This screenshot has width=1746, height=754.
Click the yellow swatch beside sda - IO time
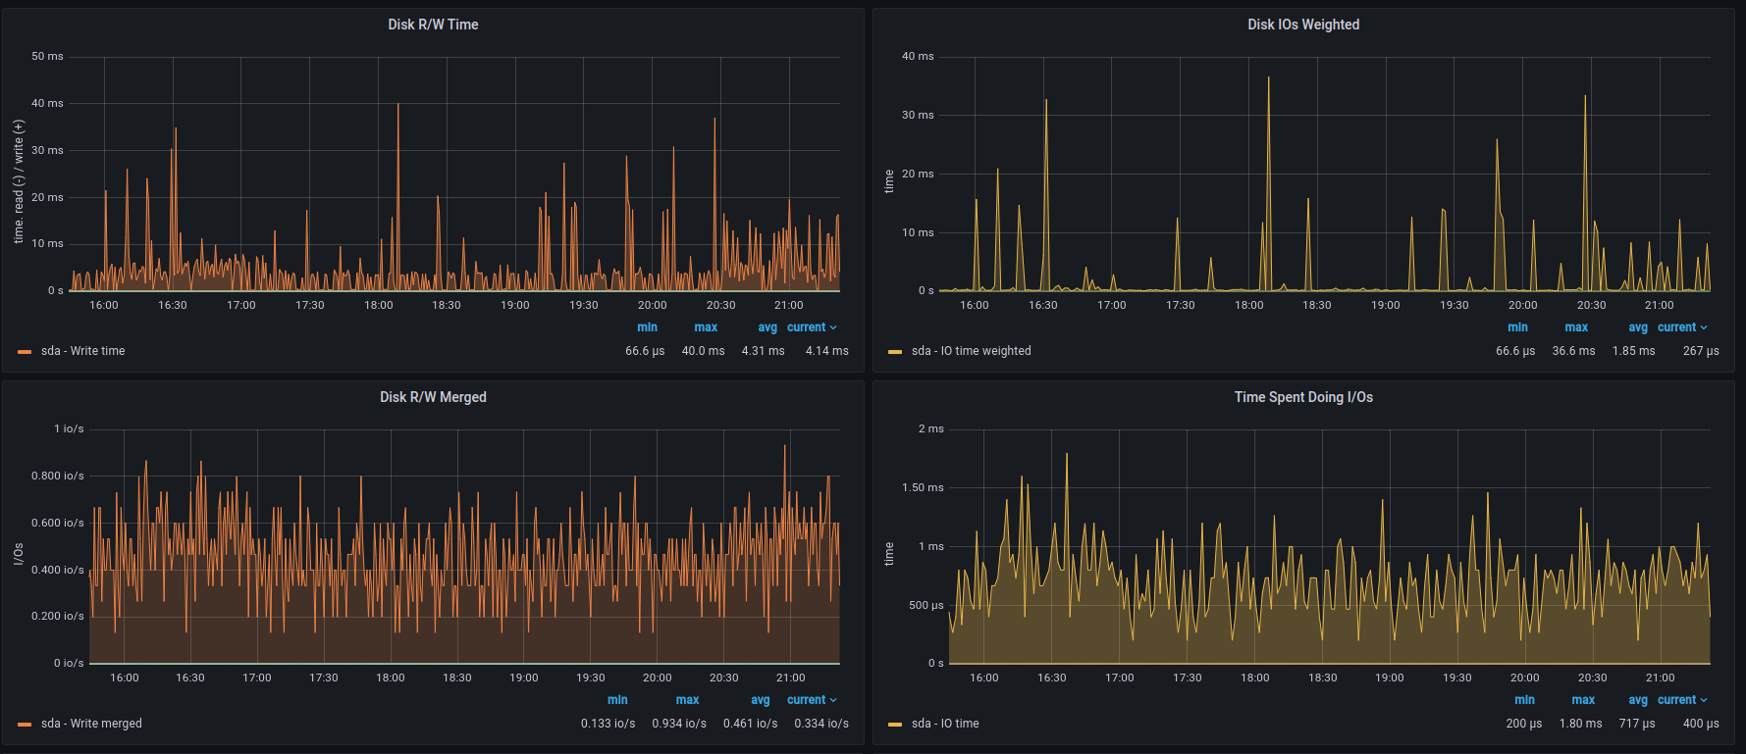(x=894, y=725)
